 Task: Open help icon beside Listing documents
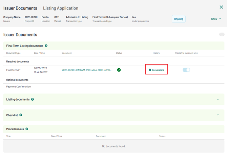pyautogui.click(x=33, y=99)
